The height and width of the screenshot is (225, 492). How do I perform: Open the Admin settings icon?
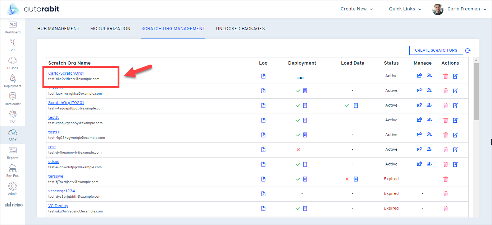(13, 187)
